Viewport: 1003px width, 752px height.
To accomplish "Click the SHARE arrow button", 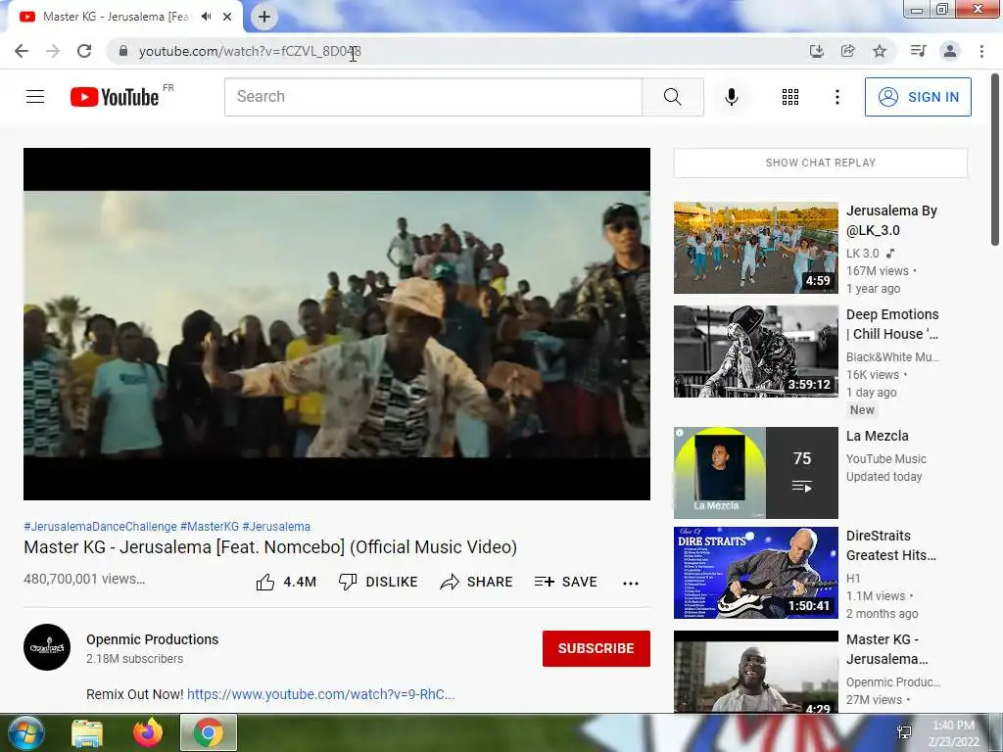I will 477,582.
